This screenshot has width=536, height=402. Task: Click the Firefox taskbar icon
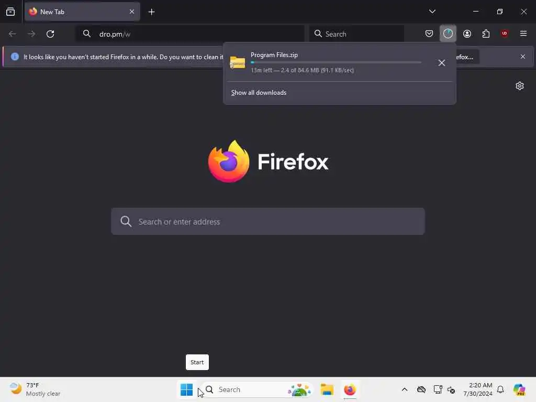point(350,389)
